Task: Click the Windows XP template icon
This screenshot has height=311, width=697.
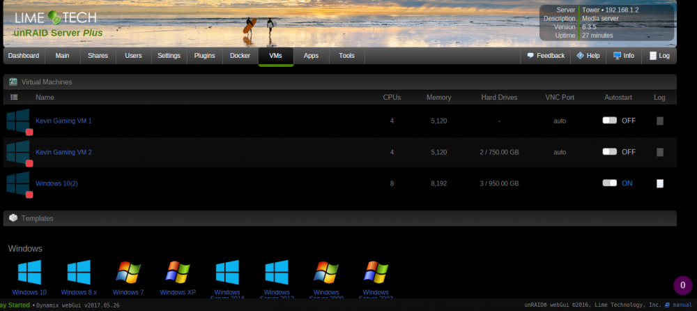Action: (178, 272)
